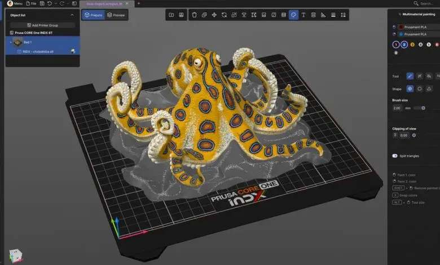Click the variable layer height lines icon
The height and width of the screenshot is (265, 440).
[x=333, y=15]
